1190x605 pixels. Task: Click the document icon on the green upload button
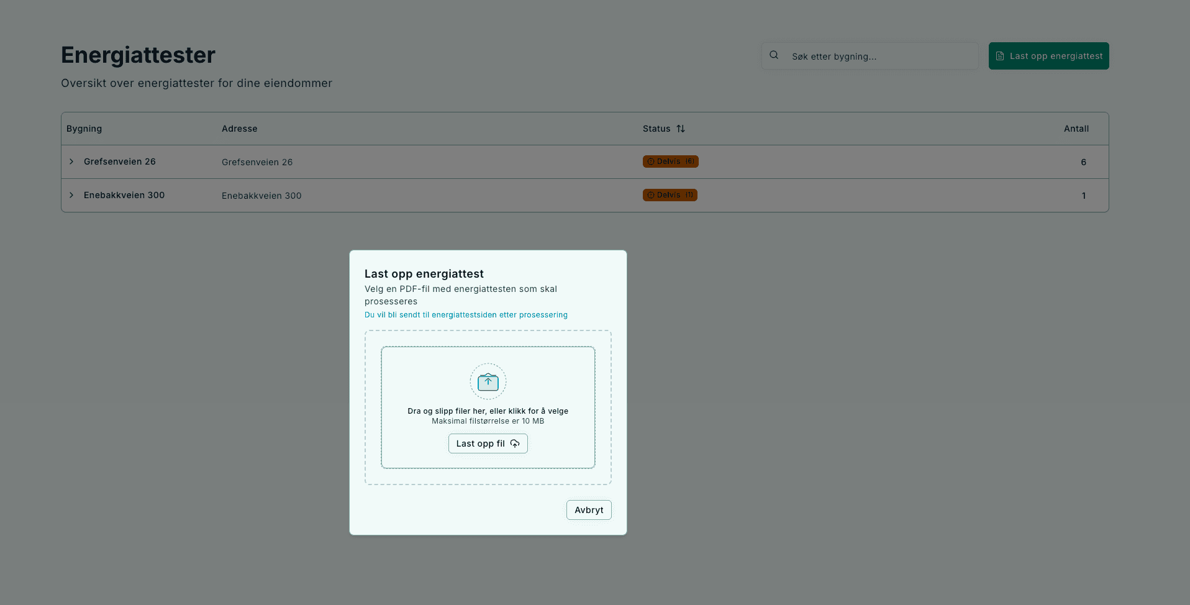999,55
